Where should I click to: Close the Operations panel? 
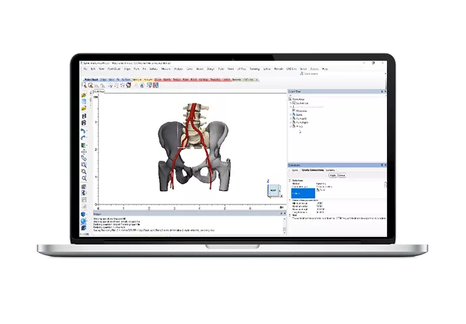pos(385,165)
